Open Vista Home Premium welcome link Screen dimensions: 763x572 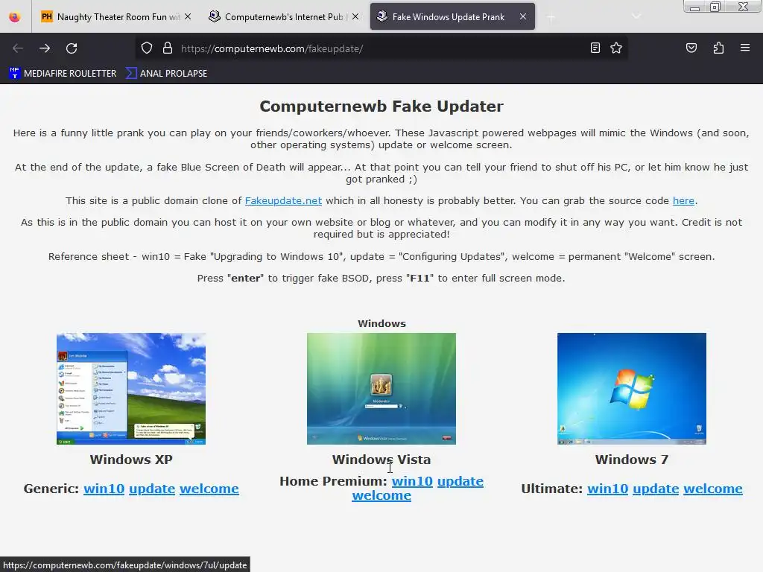coord(381,495)
